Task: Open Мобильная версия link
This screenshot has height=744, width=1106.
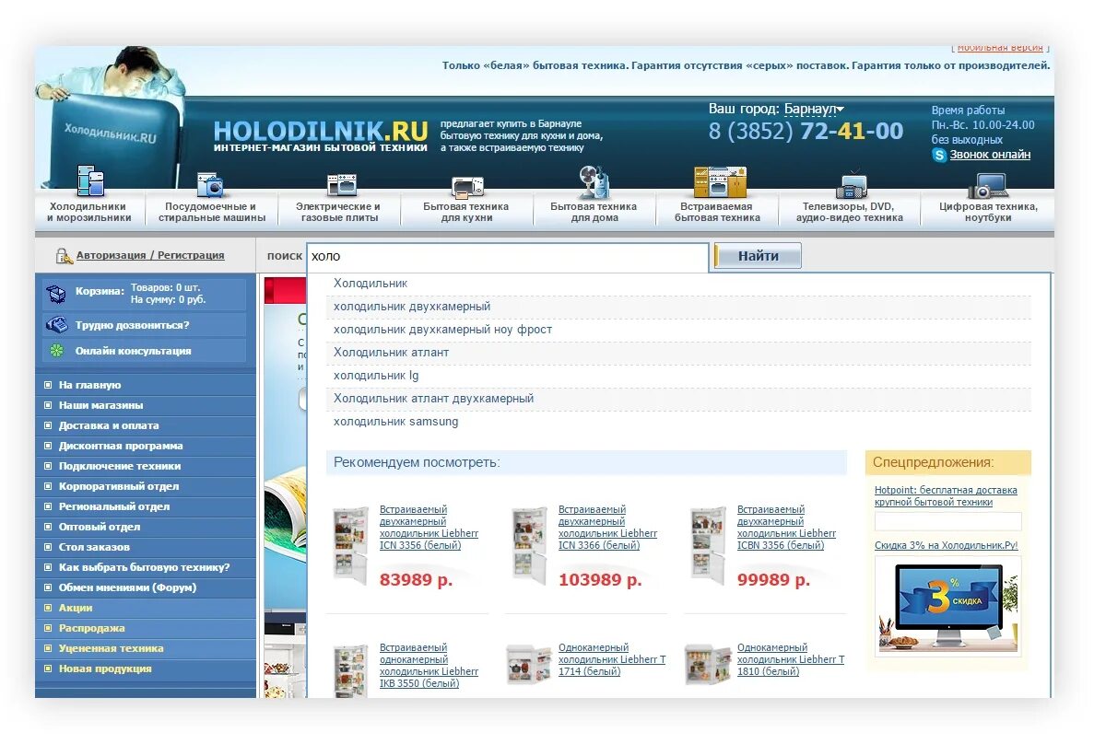Action: tap(1000, 48)
